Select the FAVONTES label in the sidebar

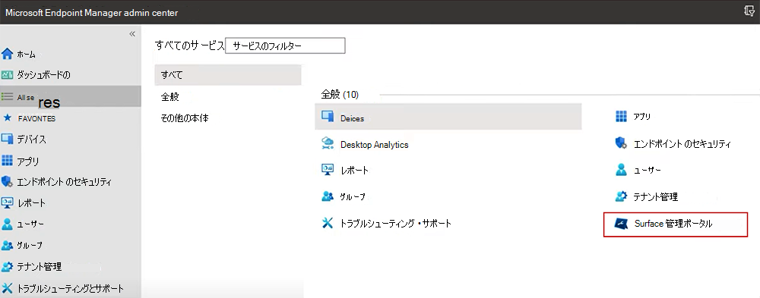(x=36, y=118)
